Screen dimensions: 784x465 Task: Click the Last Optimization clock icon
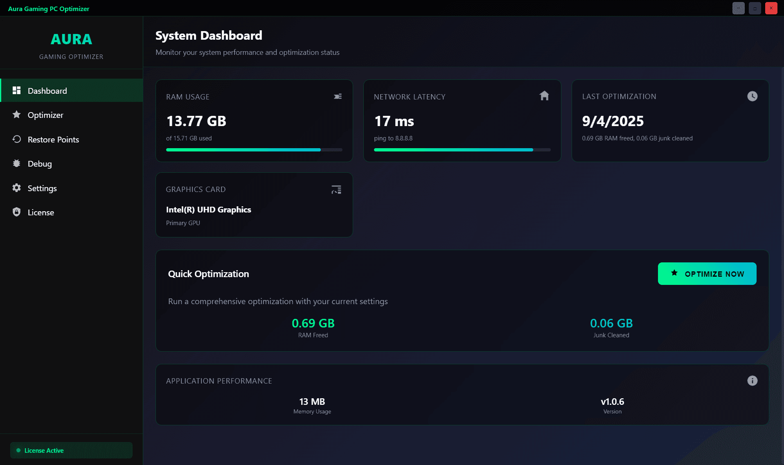pos(752,96)
